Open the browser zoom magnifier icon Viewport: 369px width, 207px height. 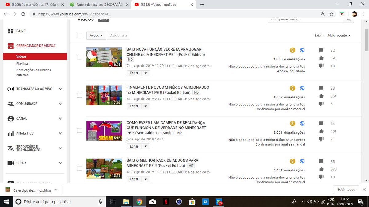pos(323,14)
